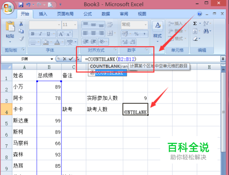The image size is (229, 175).
Task: Switch to the 公式 tab
Action: click(87, 14)
